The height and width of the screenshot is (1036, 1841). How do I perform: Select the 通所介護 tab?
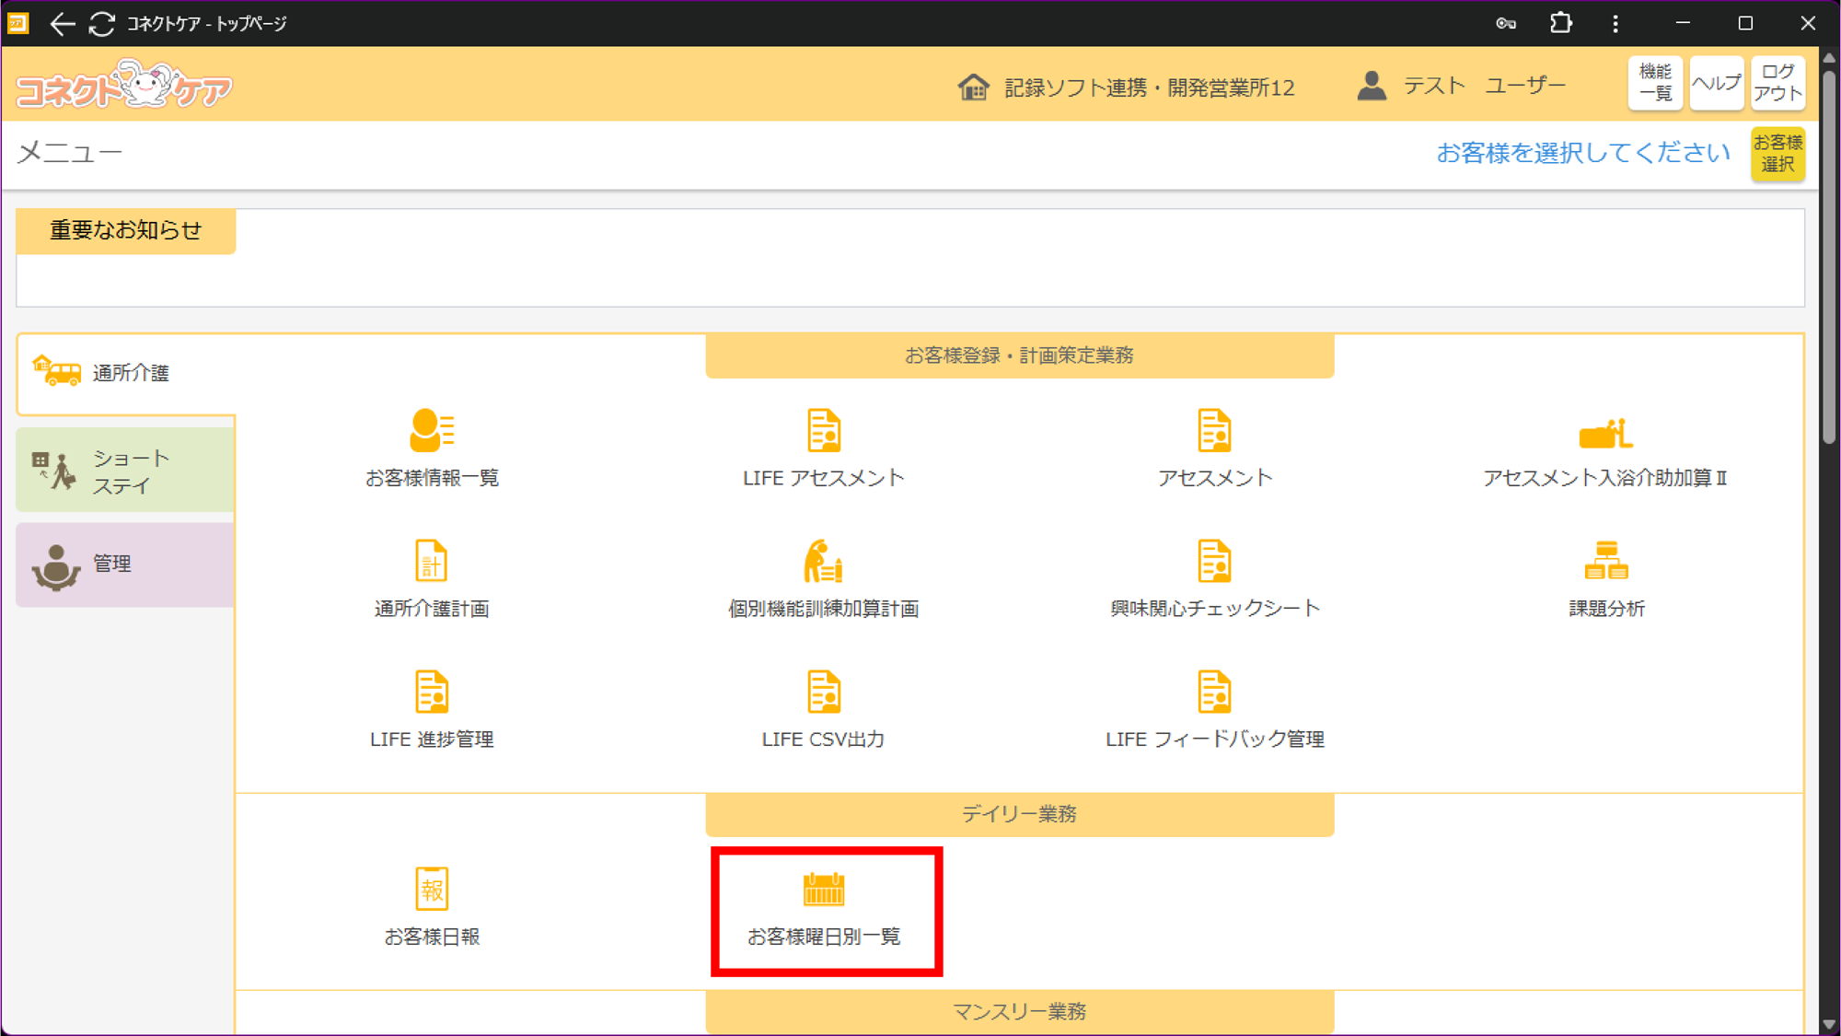(x=126, y=373)
